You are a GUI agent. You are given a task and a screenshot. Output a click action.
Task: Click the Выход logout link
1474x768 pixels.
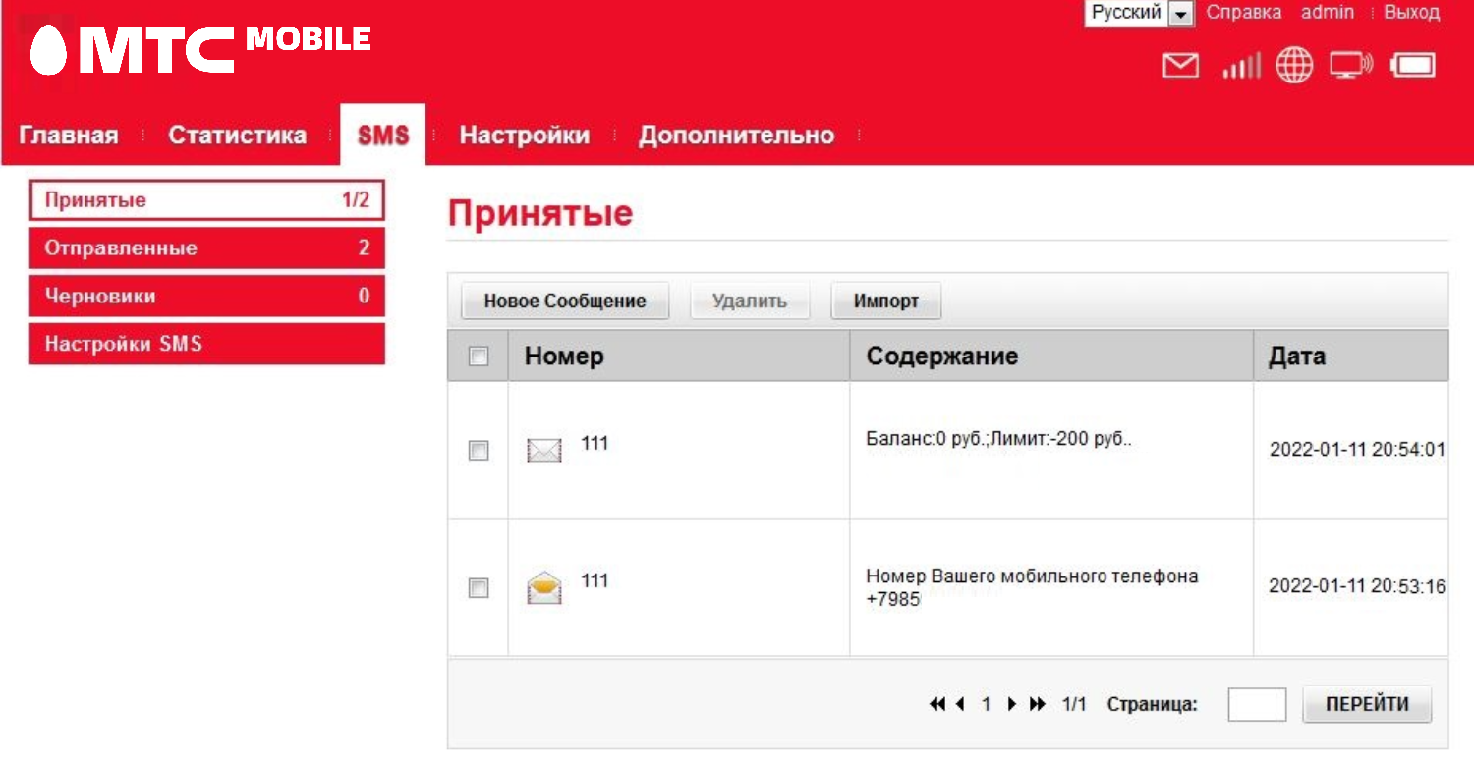(x=1411, y=13)
